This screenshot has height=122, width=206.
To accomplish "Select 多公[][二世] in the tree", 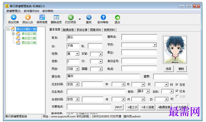I will 29,34.
